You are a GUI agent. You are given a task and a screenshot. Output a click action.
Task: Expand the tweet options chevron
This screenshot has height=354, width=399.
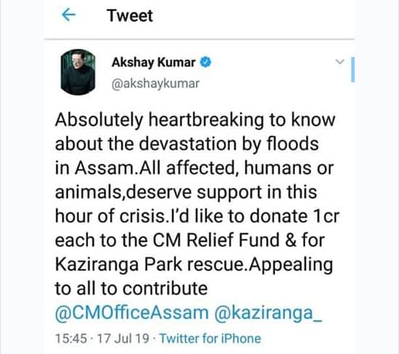point(340,61)
